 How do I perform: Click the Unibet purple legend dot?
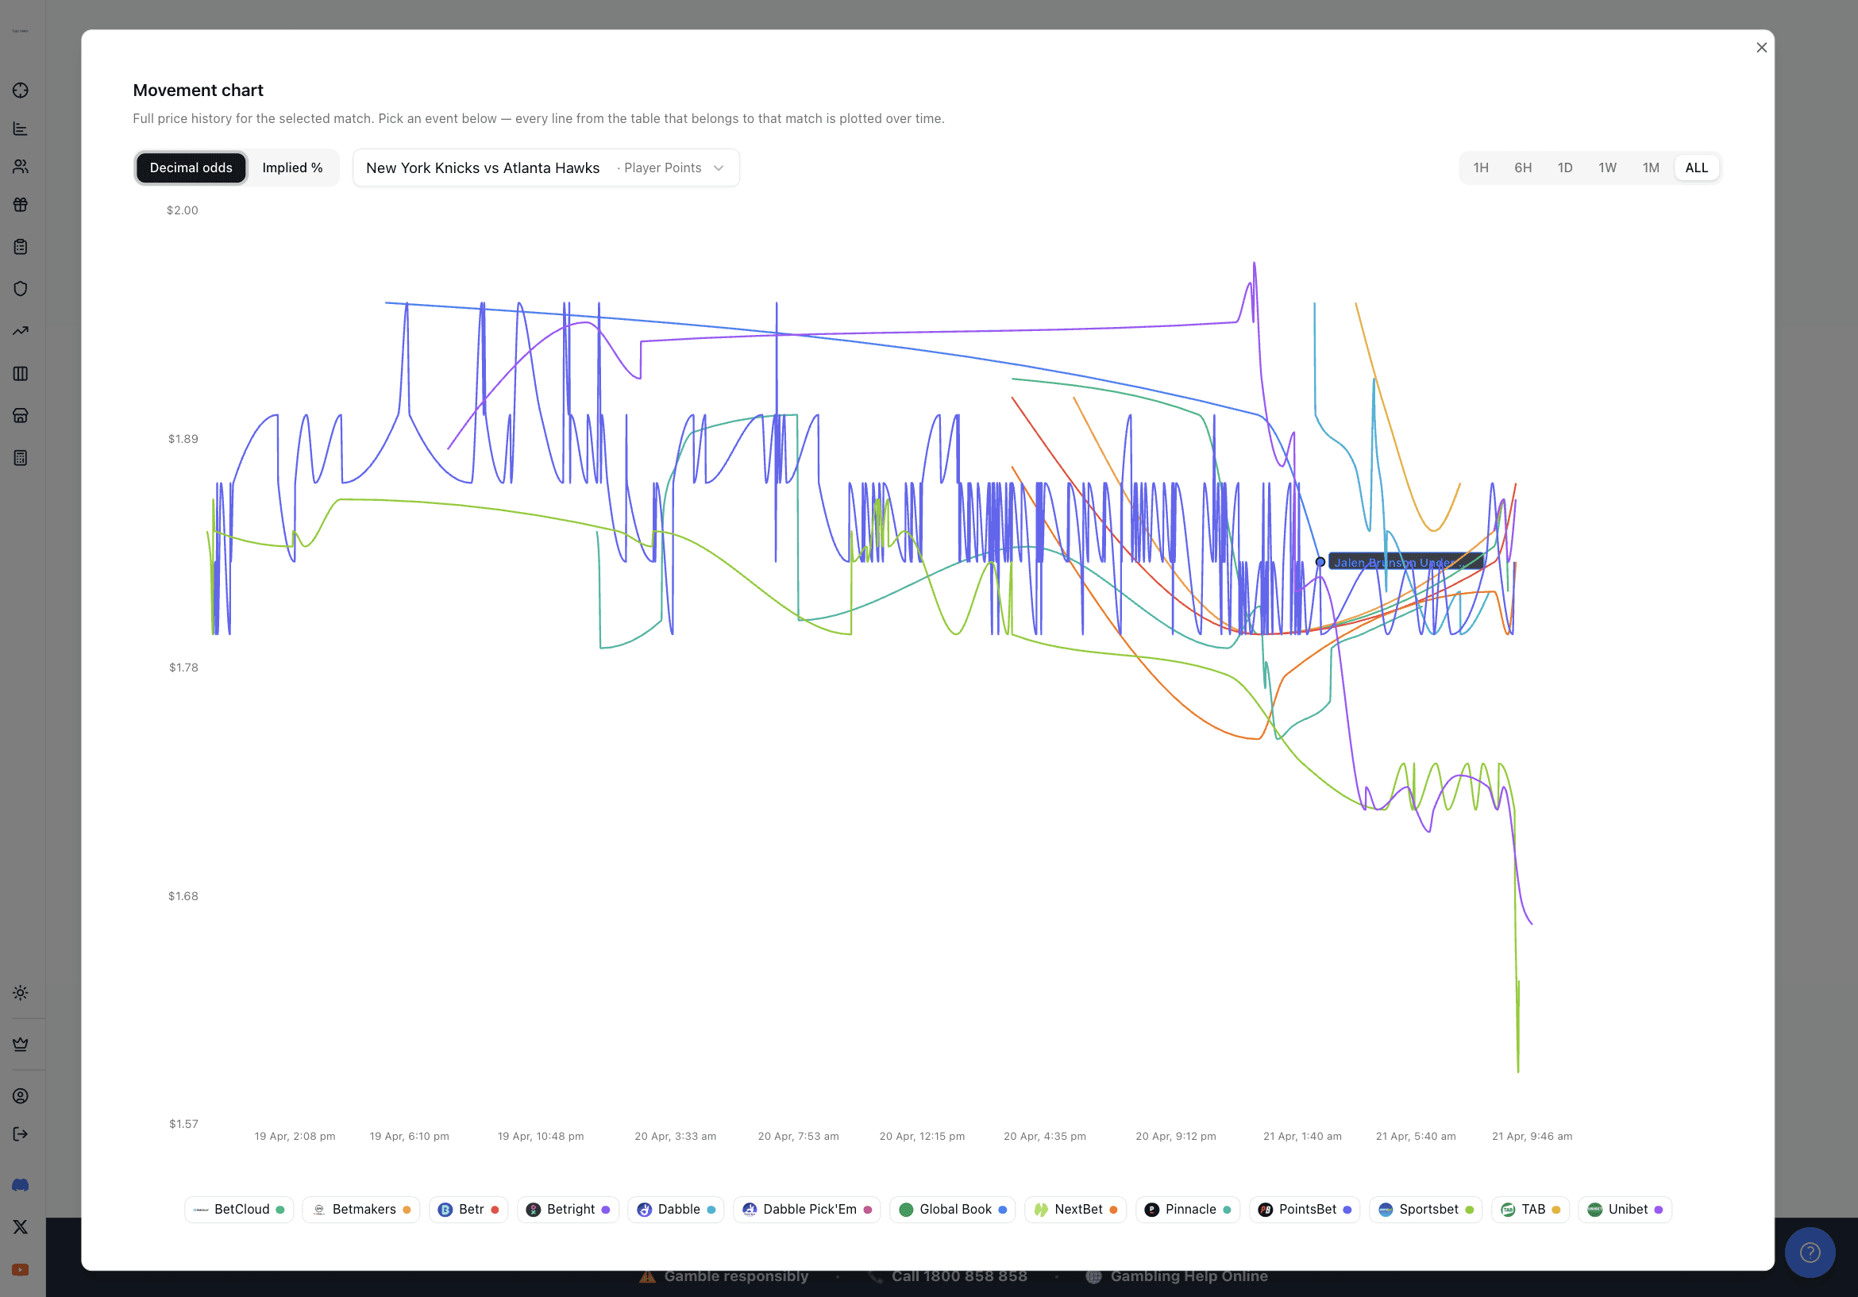tap(1658, 1210)
